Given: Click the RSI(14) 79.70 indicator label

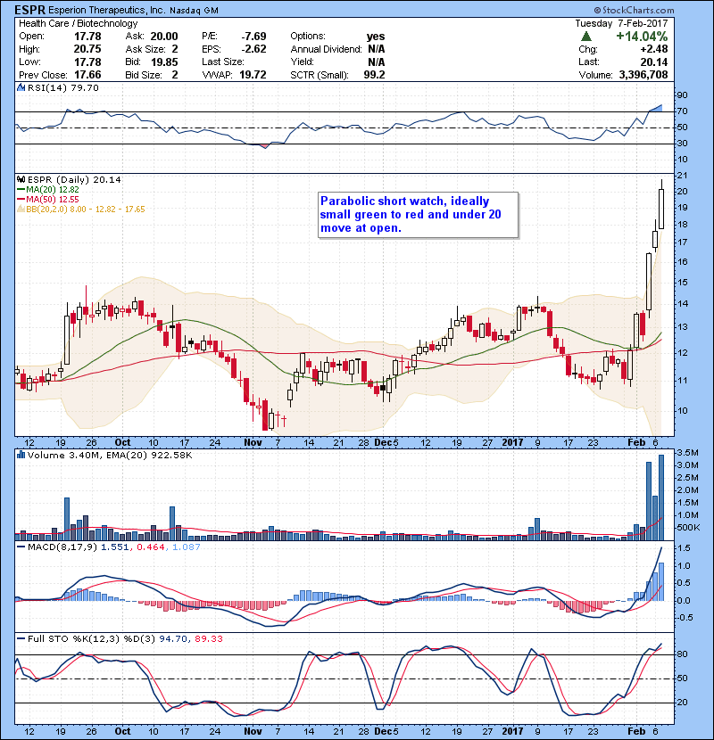Looking at the screenshot, I should click(x=62, y=87).
